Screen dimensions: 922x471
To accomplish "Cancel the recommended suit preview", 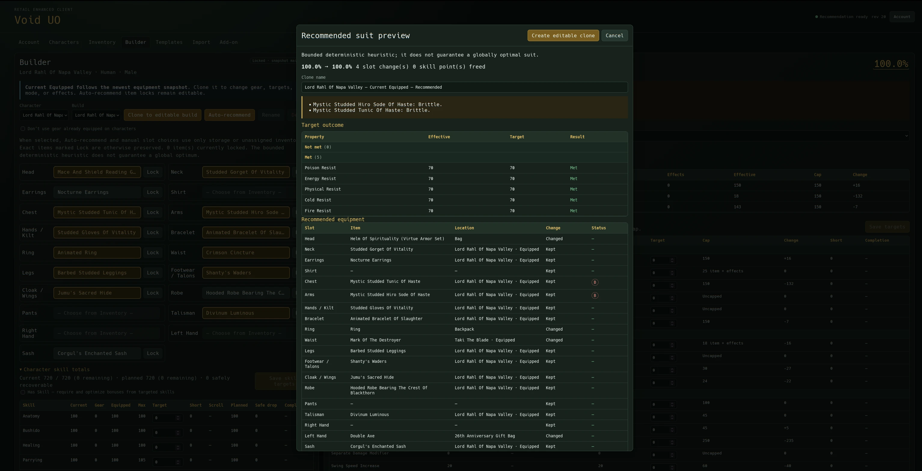I will pyautogui.click(x=614, y=35).
